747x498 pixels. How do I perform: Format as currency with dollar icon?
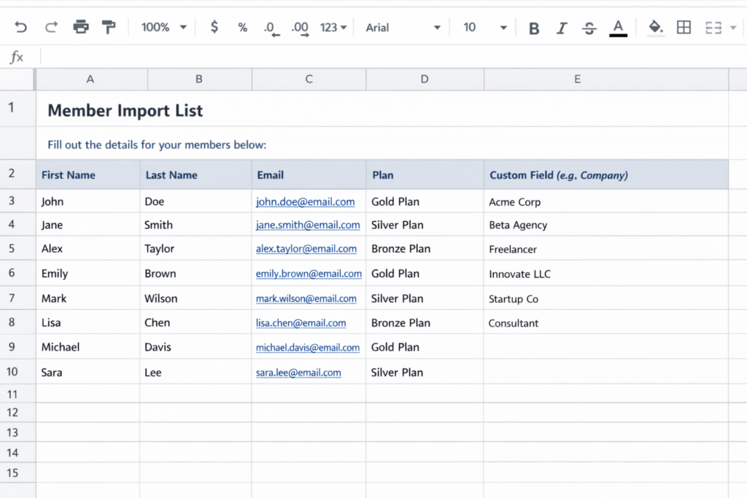click(214, 27)
